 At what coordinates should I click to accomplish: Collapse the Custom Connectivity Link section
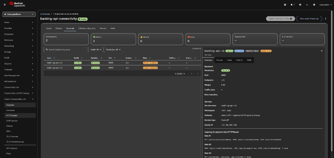click(x=19, y=99)
